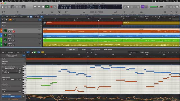Mute the Violin track
The width and height of the screenshot is (180, 101).
click(x=9, y=36)
